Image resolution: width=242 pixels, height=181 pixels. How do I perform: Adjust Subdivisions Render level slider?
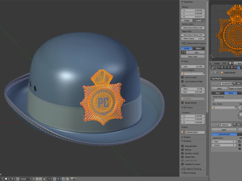tap(224, 145)
